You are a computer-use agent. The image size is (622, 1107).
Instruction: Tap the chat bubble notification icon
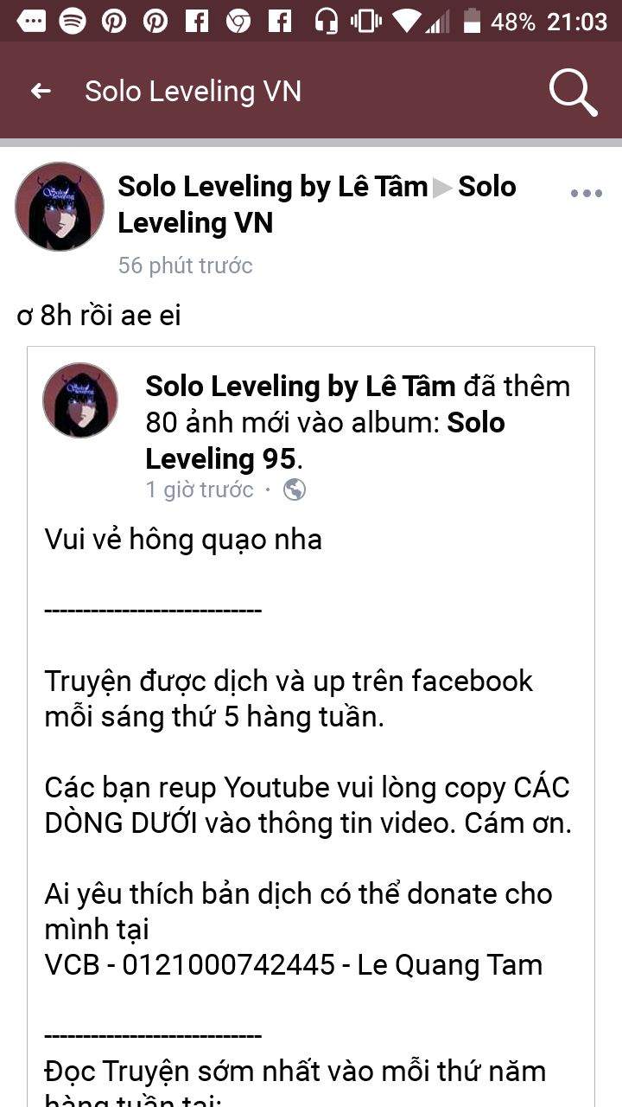pyautogui.click(x=31, y=21)
